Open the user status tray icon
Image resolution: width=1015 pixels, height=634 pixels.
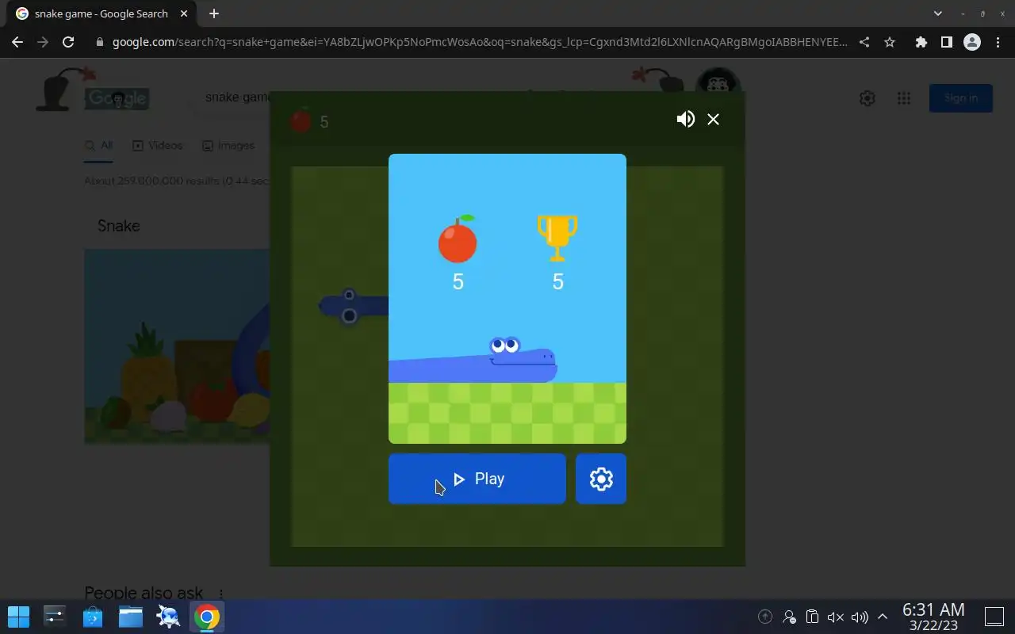click(x=789, y=617)
